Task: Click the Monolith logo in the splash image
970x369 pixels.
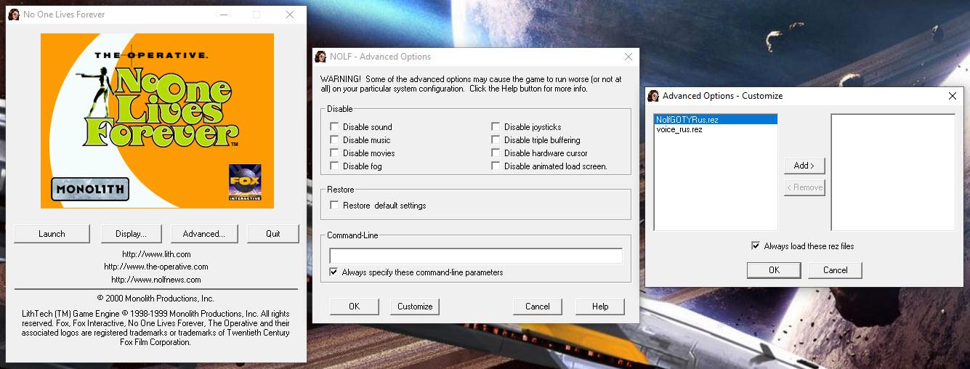Action: (x=90, y=190)
